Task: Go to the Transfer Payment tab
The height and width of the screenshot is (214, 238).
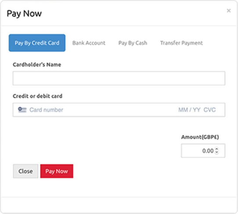Action: pos(181,43)
